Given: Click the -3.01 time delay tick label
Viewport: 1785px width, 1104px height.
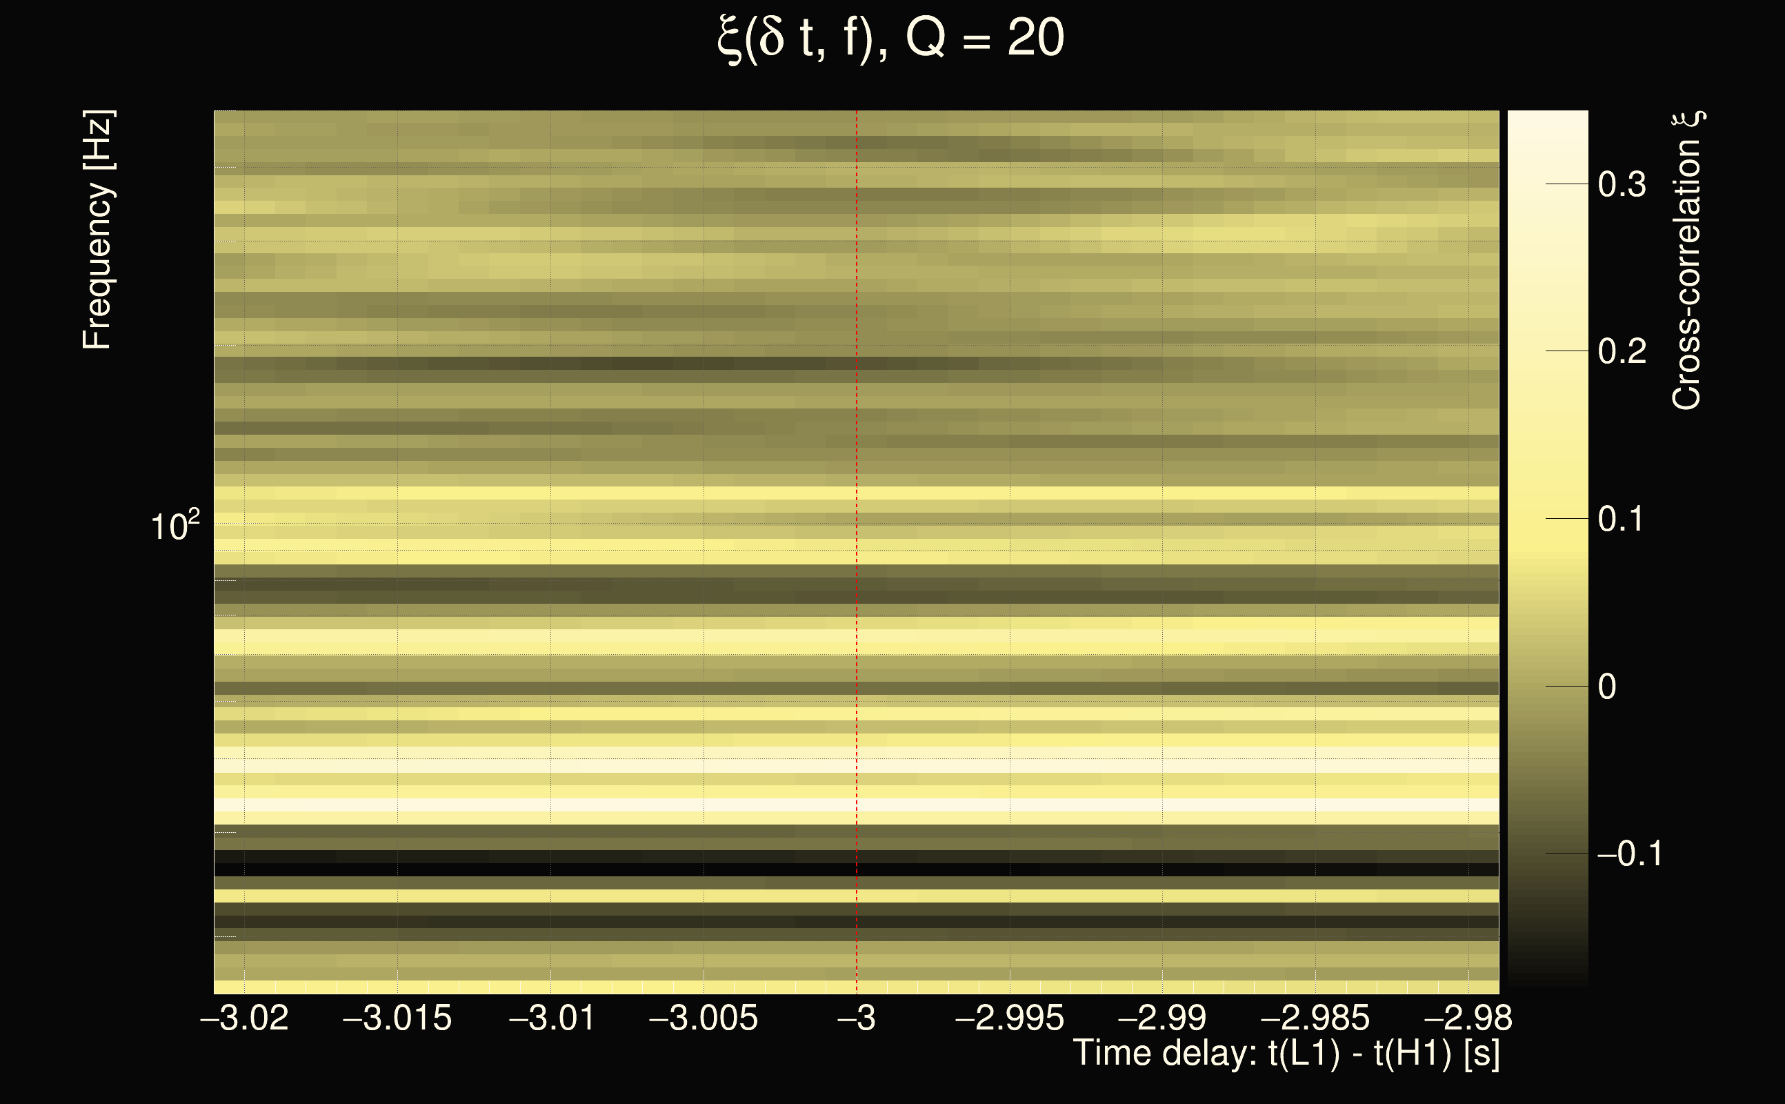Looking at the screenshot, I should click(552, 1018).
